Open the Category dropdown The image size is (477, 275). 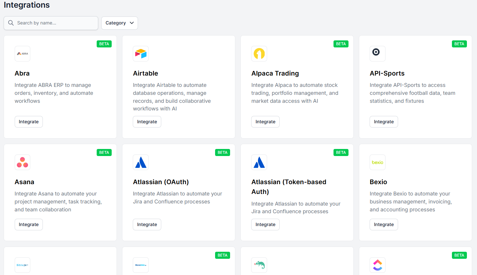click(x=120, y=23)
